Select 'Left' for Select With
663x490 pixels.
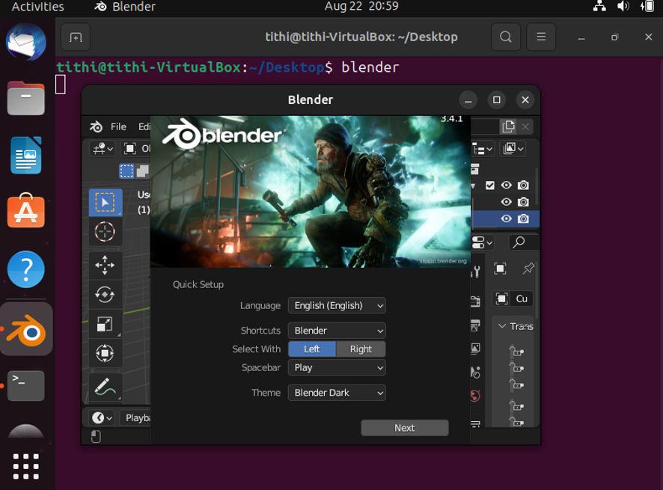[x=312, y=349]
